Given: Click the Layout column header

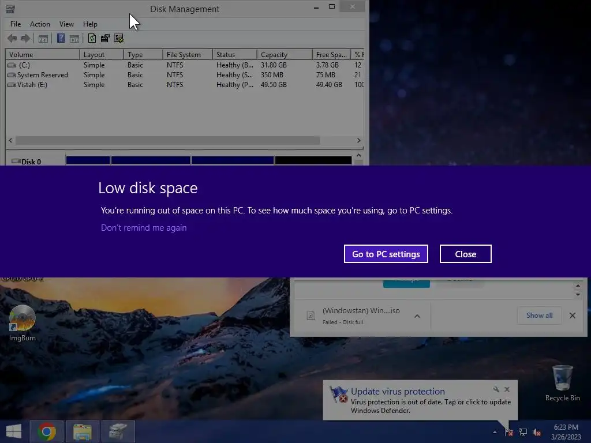Looking at the screenshot, I should point(102,55).
